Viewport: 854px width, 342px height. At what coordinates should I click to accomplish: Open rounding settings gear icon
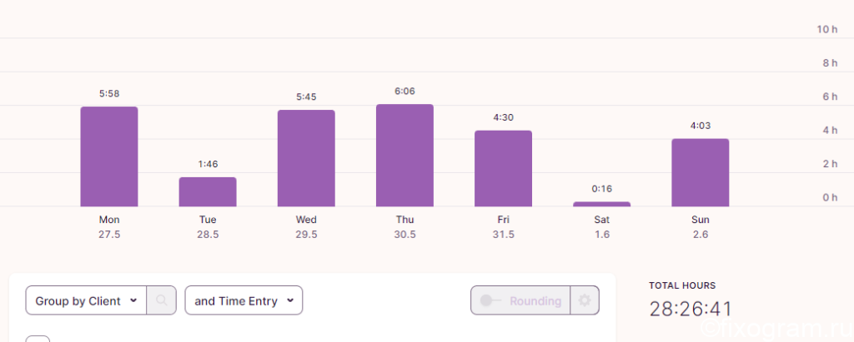pos(585,300)
